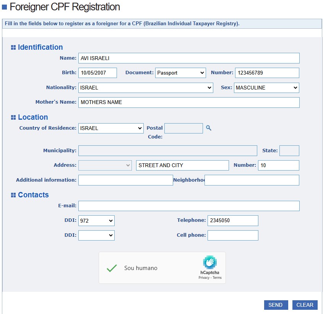This screenshot has width=323, height=314.
Task: Click the Mother's Name text field
Action: [189, 102]
